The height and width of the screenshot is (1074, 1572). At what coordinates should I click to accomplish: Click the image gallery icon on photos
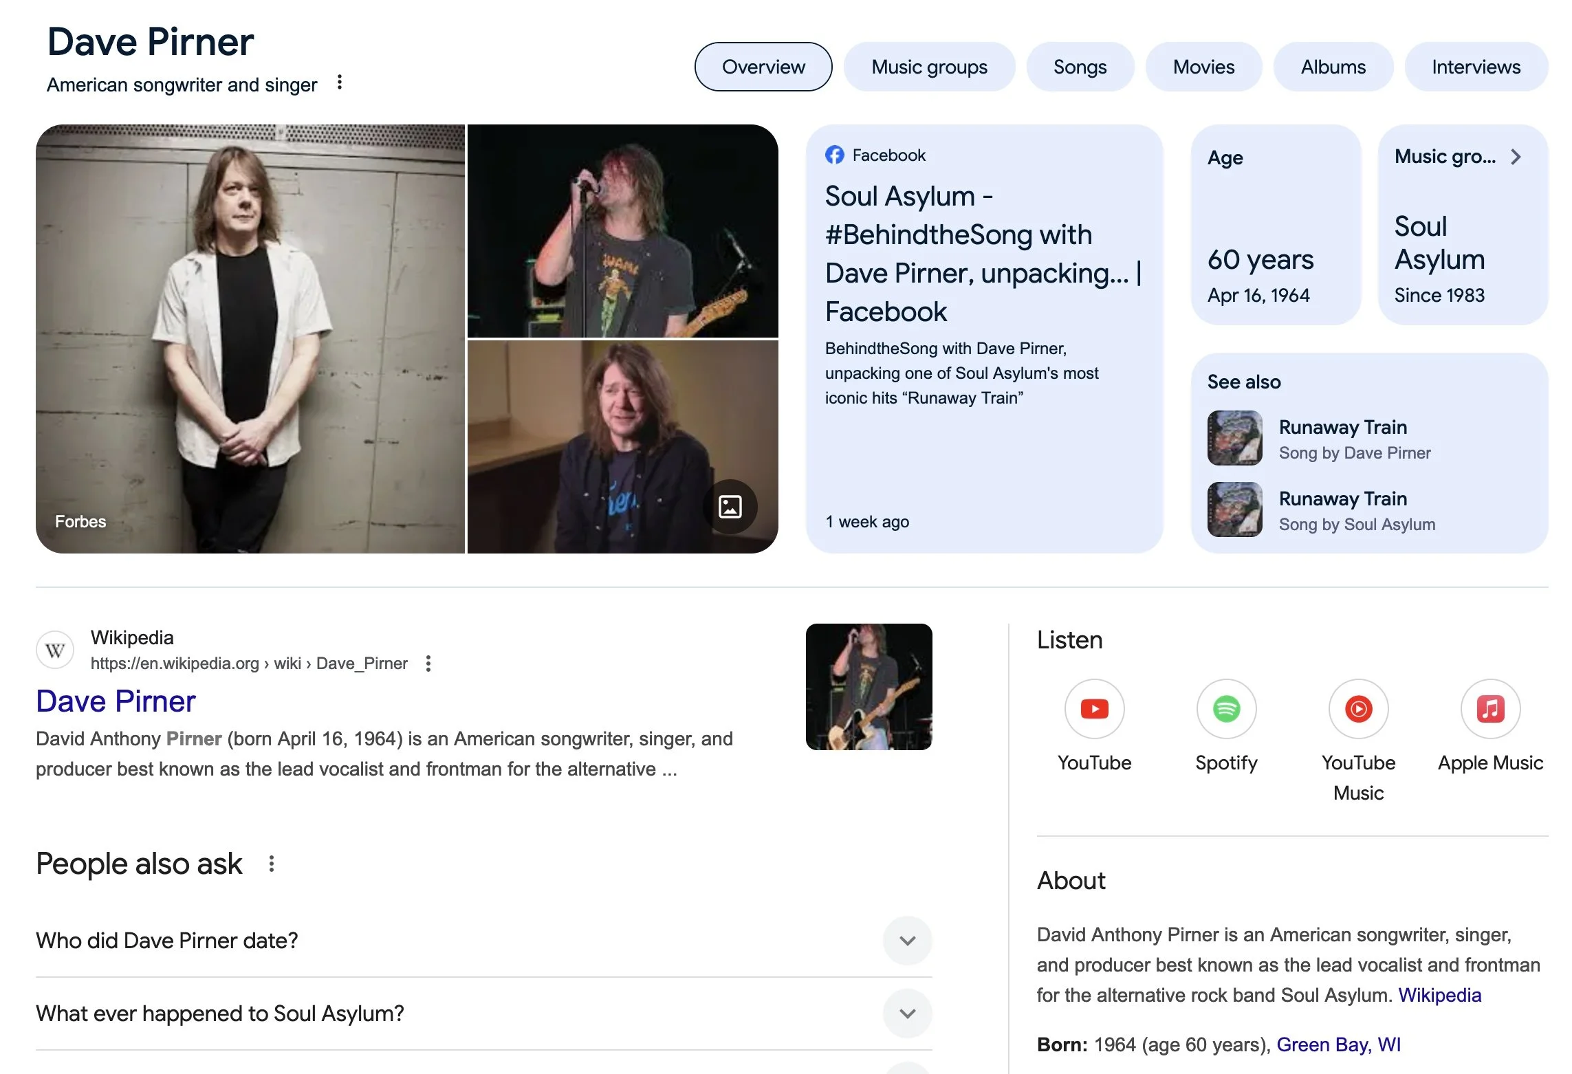[x=730, y=507]
